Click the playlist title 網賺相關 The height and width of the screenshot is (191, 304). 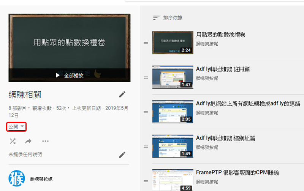[25, 95]
